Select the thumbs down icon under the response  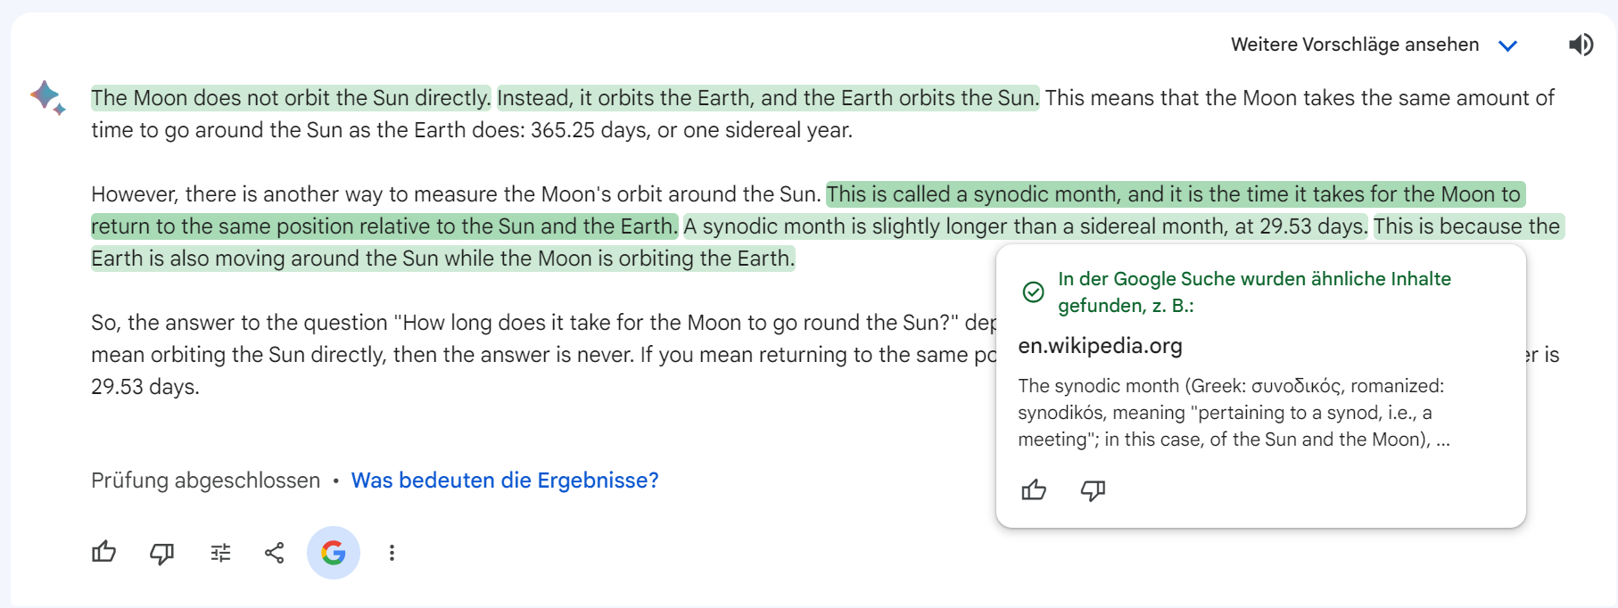tap(161, 553)
